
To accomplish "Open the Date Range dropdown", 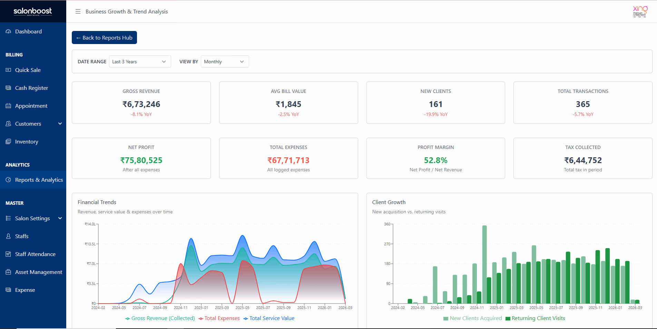I will point(140,62).
